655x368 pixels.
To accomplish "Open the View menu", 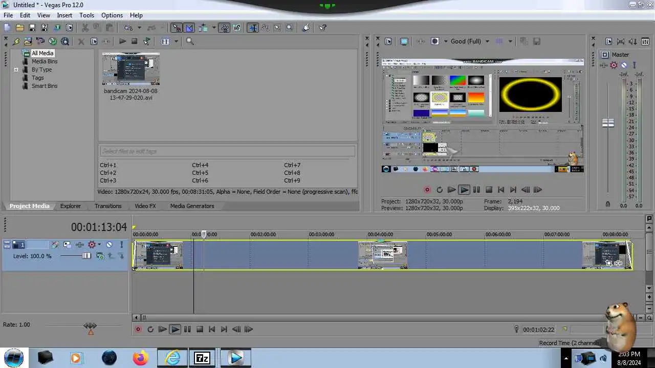I will pos(43,15).
